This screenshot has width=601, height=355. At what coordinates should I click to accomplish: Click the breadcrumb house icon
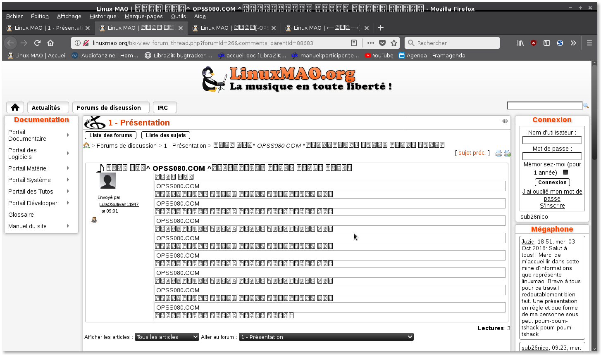(86, 145)
